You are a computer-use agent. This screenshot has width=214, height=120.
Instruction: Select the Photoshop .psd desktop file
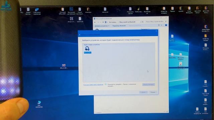click(x=71, y=11)
